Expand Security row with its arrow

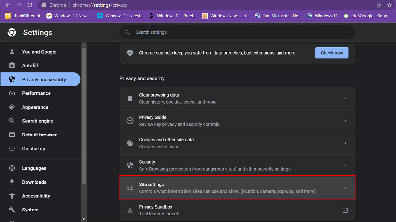(345, 165)
